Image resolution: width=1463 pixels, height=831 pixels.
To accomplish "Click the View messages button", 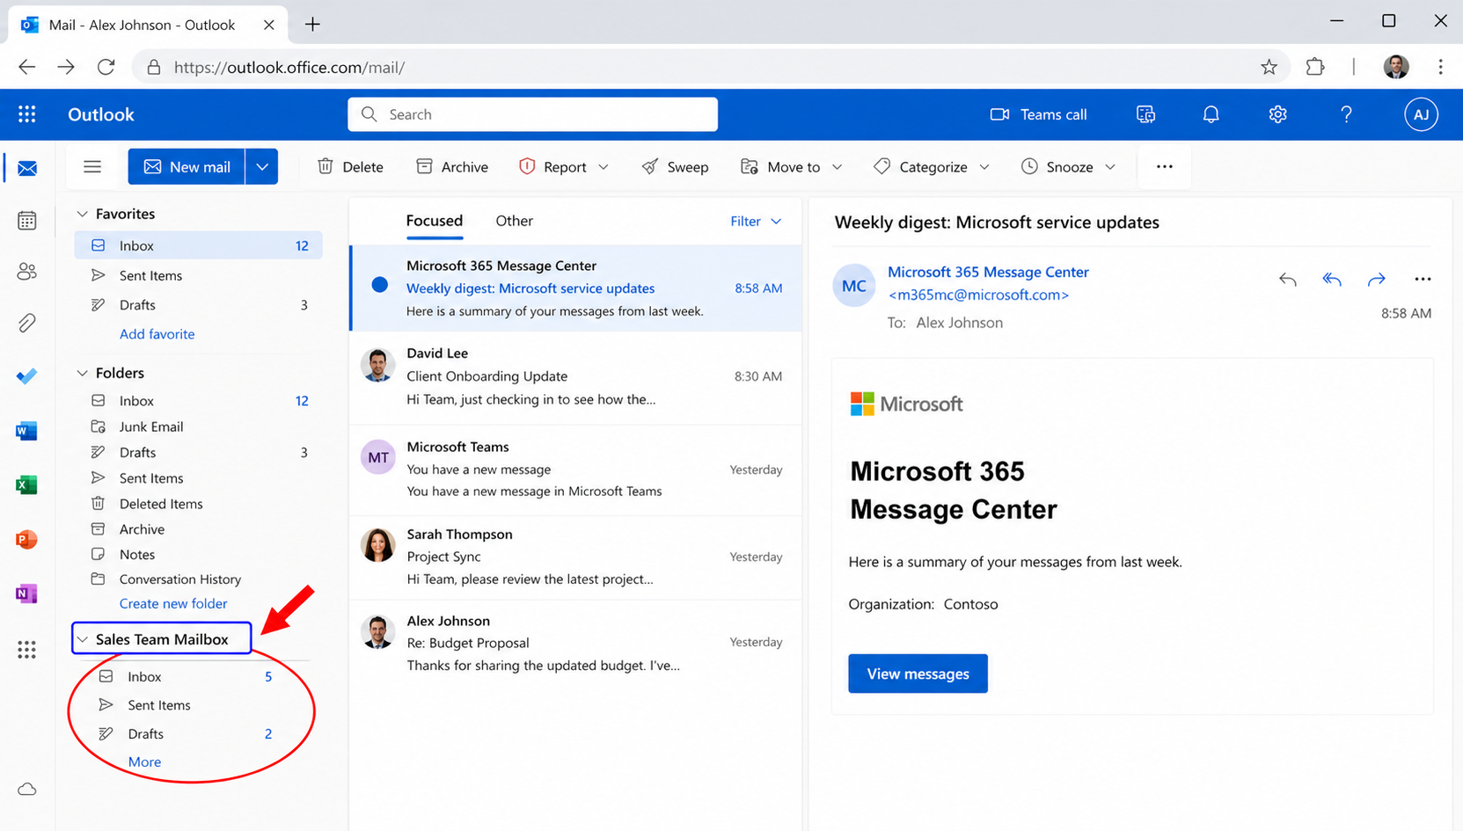I will coord(918,674).
